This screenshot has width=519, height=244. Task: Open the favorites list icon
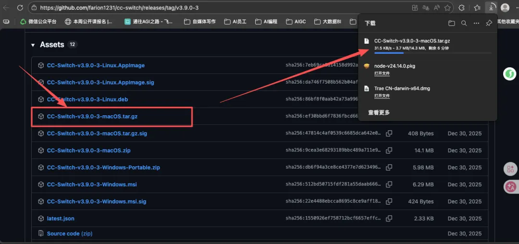point(477,8)
